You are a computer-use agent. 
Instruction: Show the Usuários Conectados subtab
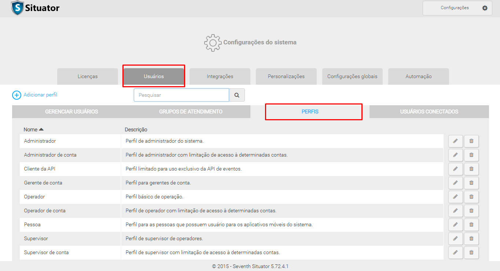point(429,112)
